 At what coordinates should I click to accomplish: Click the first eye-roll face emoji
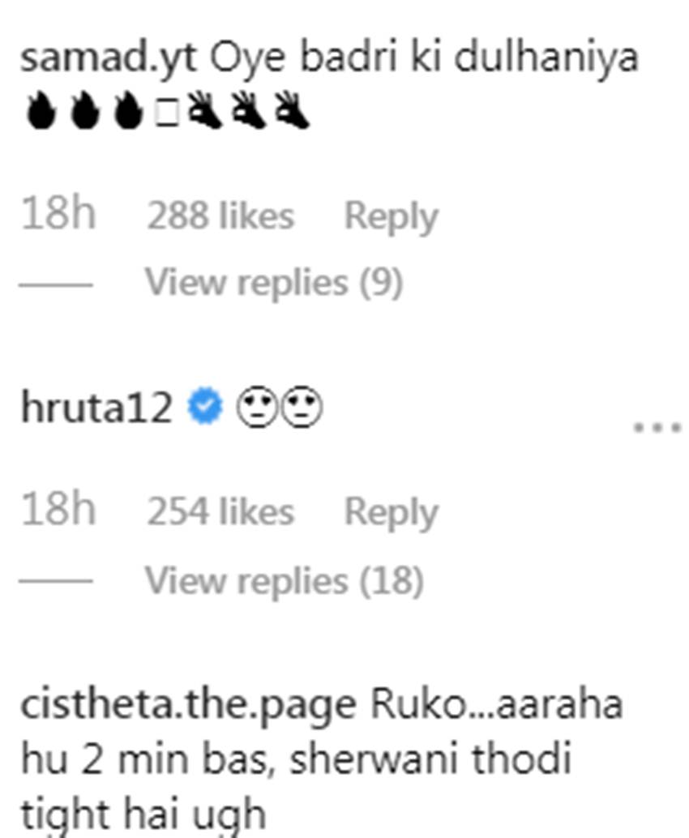click(x=257, y=407)
